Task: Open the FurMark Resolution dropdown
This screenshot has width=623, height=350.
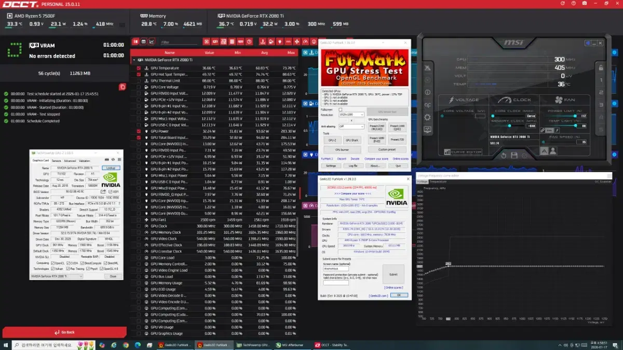Action: point(350,115)
